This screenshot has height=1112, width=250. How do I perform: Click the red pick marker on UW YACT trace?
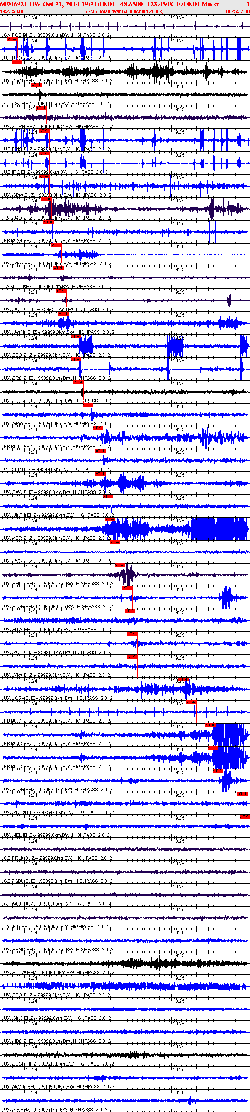click(17, 62)
